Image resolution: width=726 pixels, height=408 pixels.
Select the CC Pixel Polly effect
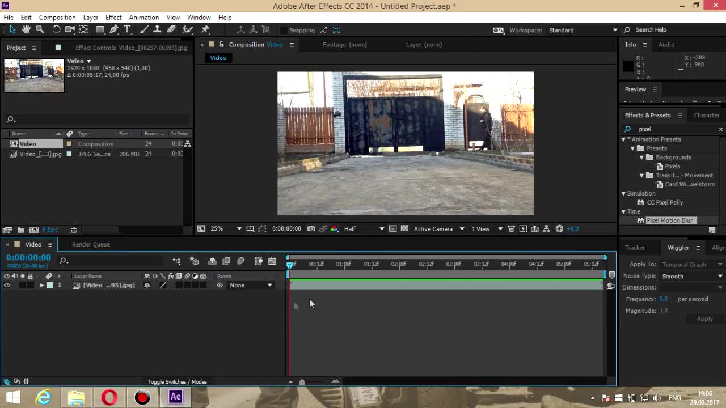[x=665, y=202]
